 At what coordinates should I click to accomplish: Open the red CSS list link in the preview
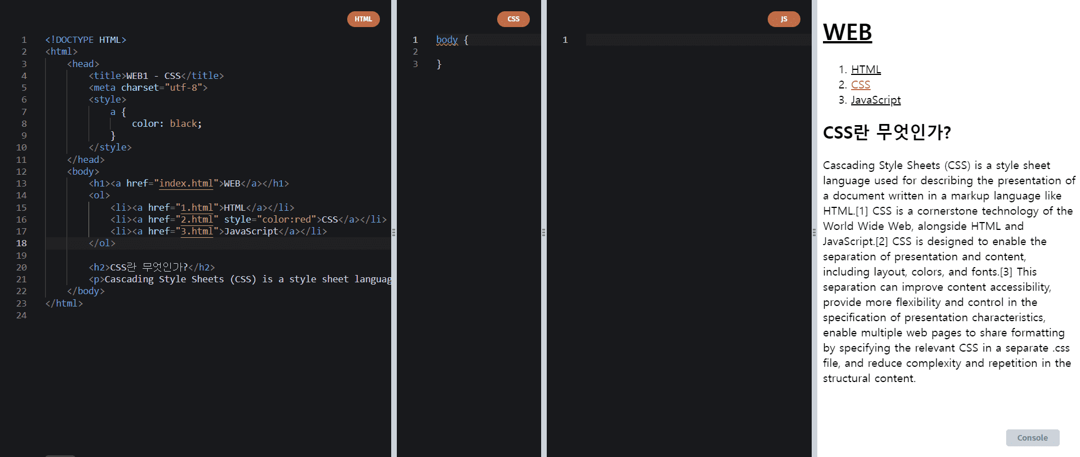point(861,85)
